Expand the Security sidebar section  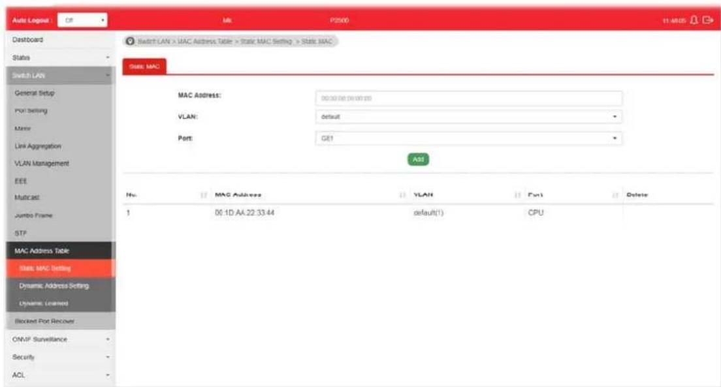click(x=60, y=357)
